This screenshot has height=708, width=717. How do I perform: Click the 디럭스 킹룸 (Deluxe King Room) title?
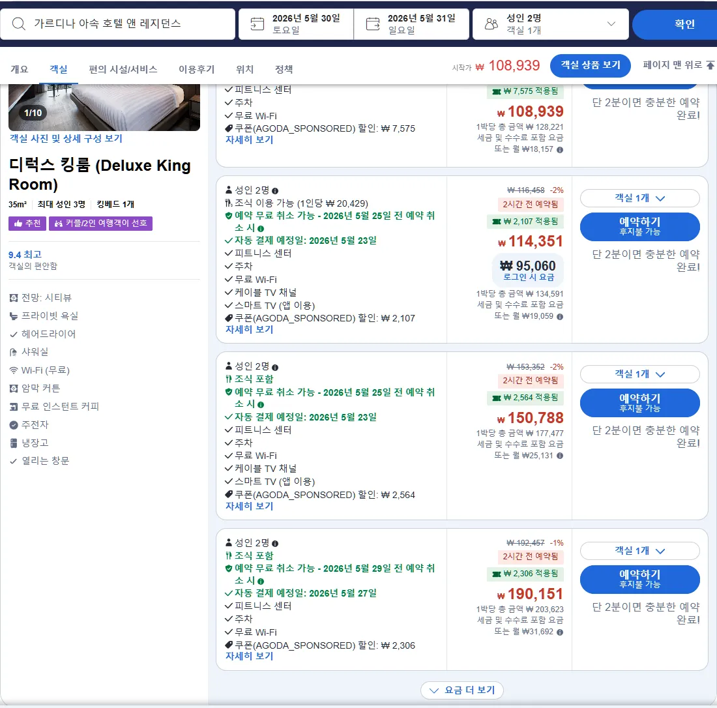click(100, 175)
